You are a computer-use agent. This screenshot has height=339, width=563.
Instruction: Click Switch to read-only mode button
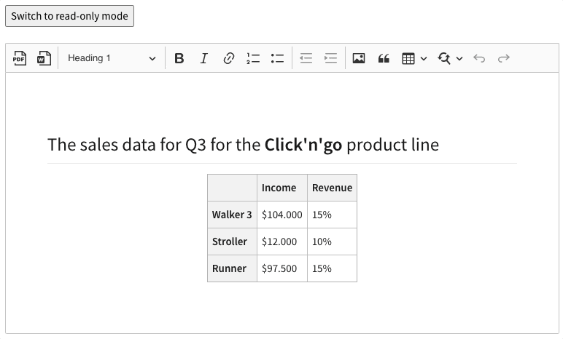[69, 16]
